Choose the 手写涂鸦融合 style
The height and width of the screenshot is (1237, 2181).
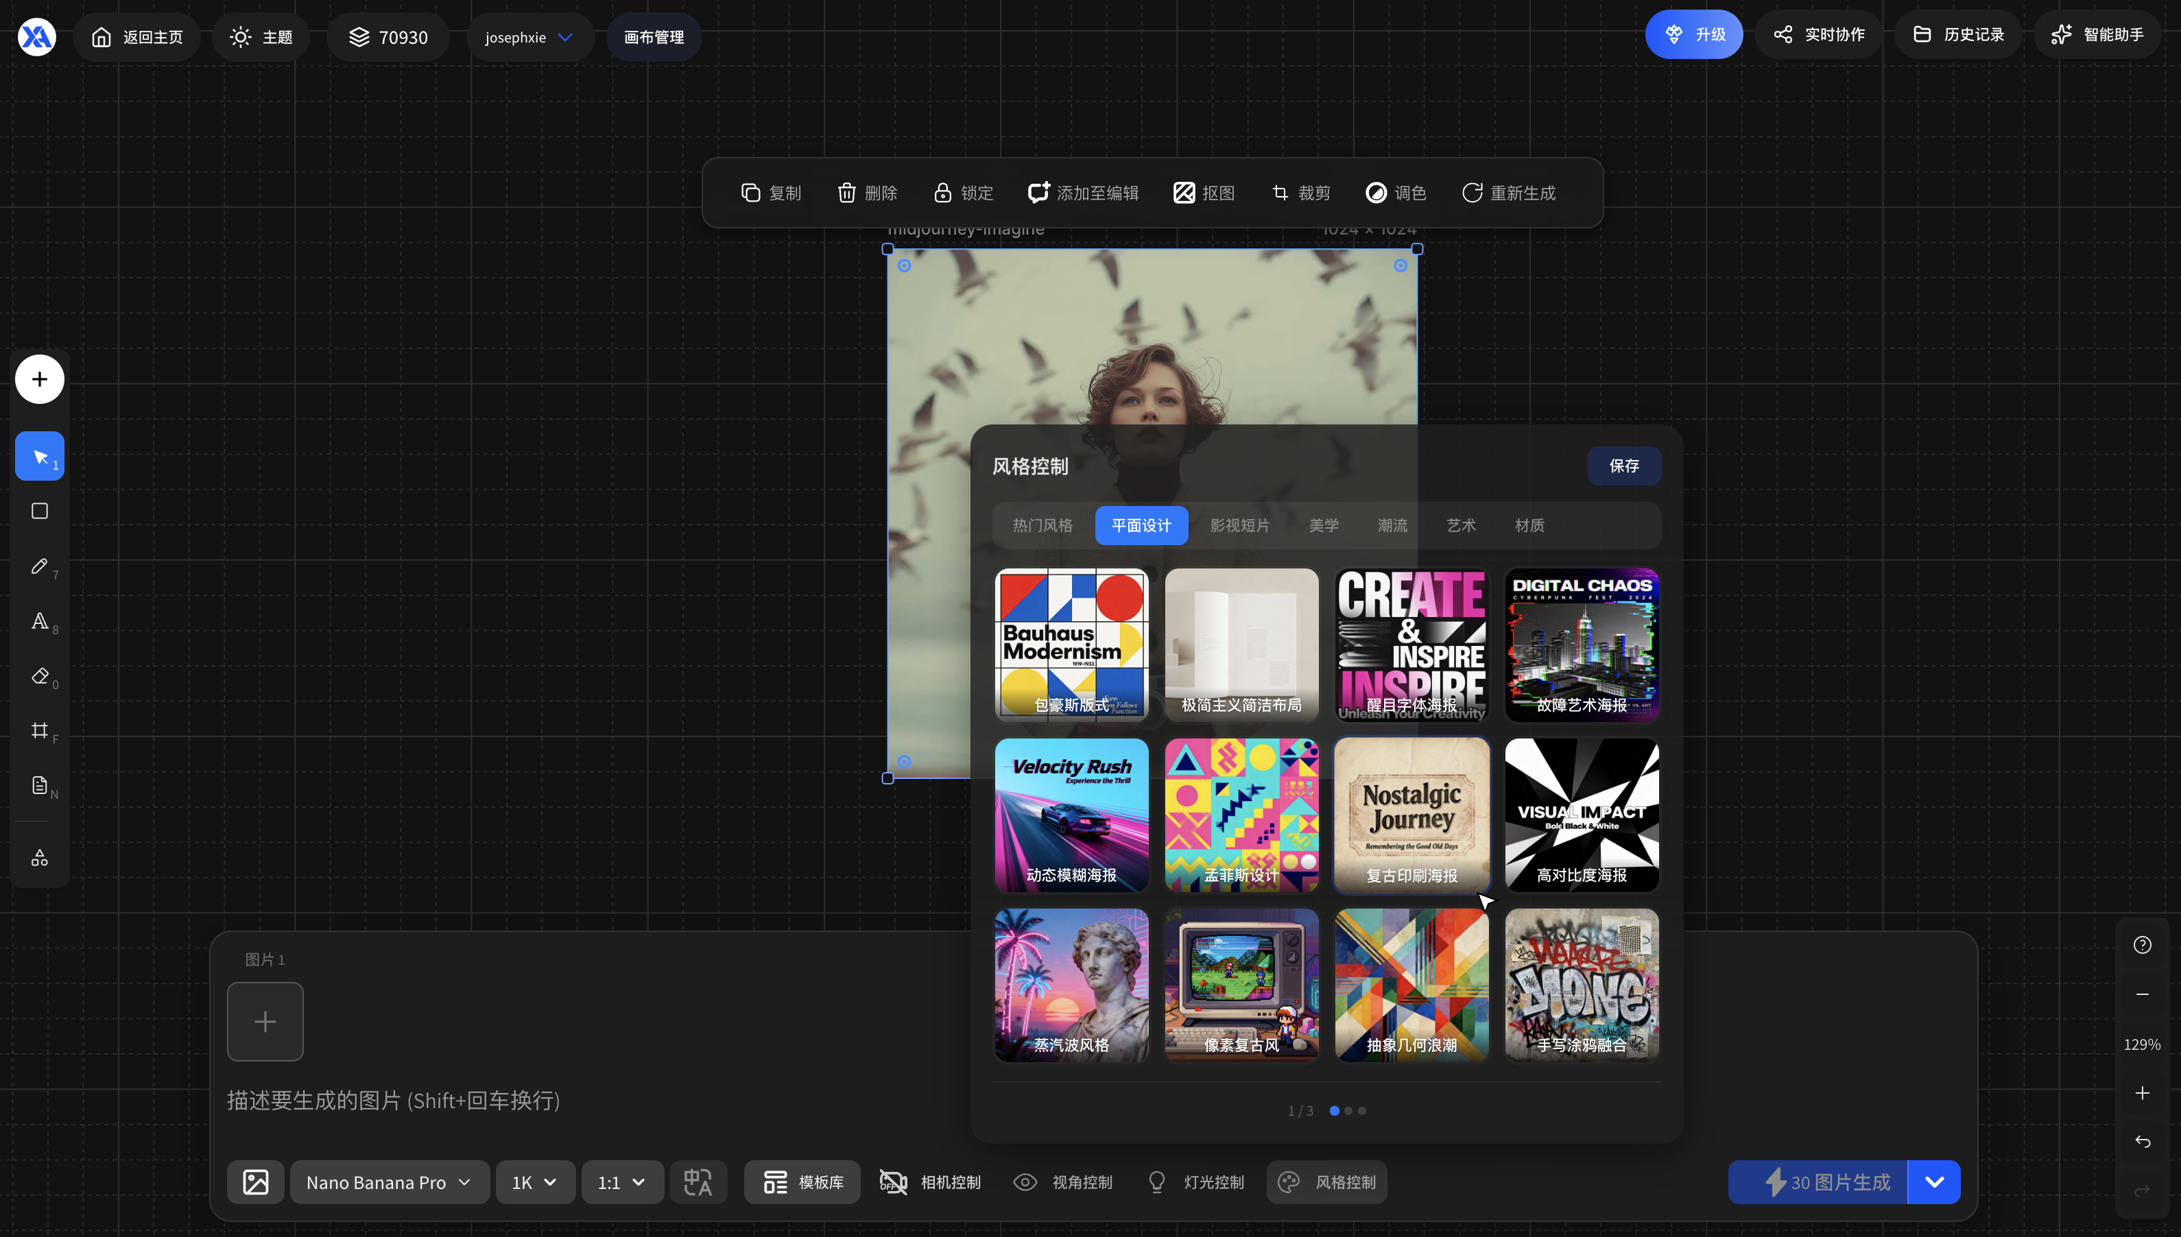(1582, 985)
